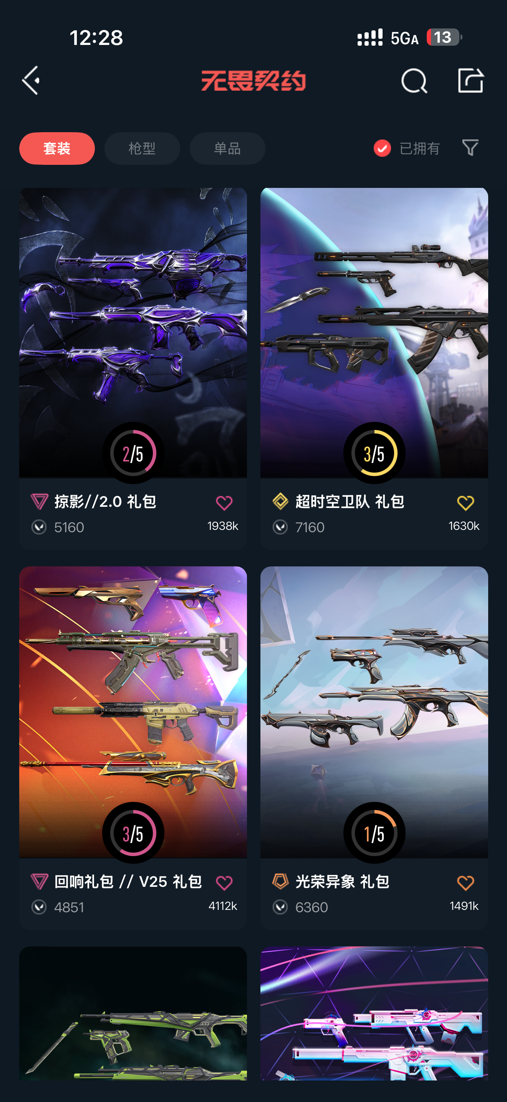Toggle heart on 光荣异象 礼包

pyautogui.click(x=466, y=883)
